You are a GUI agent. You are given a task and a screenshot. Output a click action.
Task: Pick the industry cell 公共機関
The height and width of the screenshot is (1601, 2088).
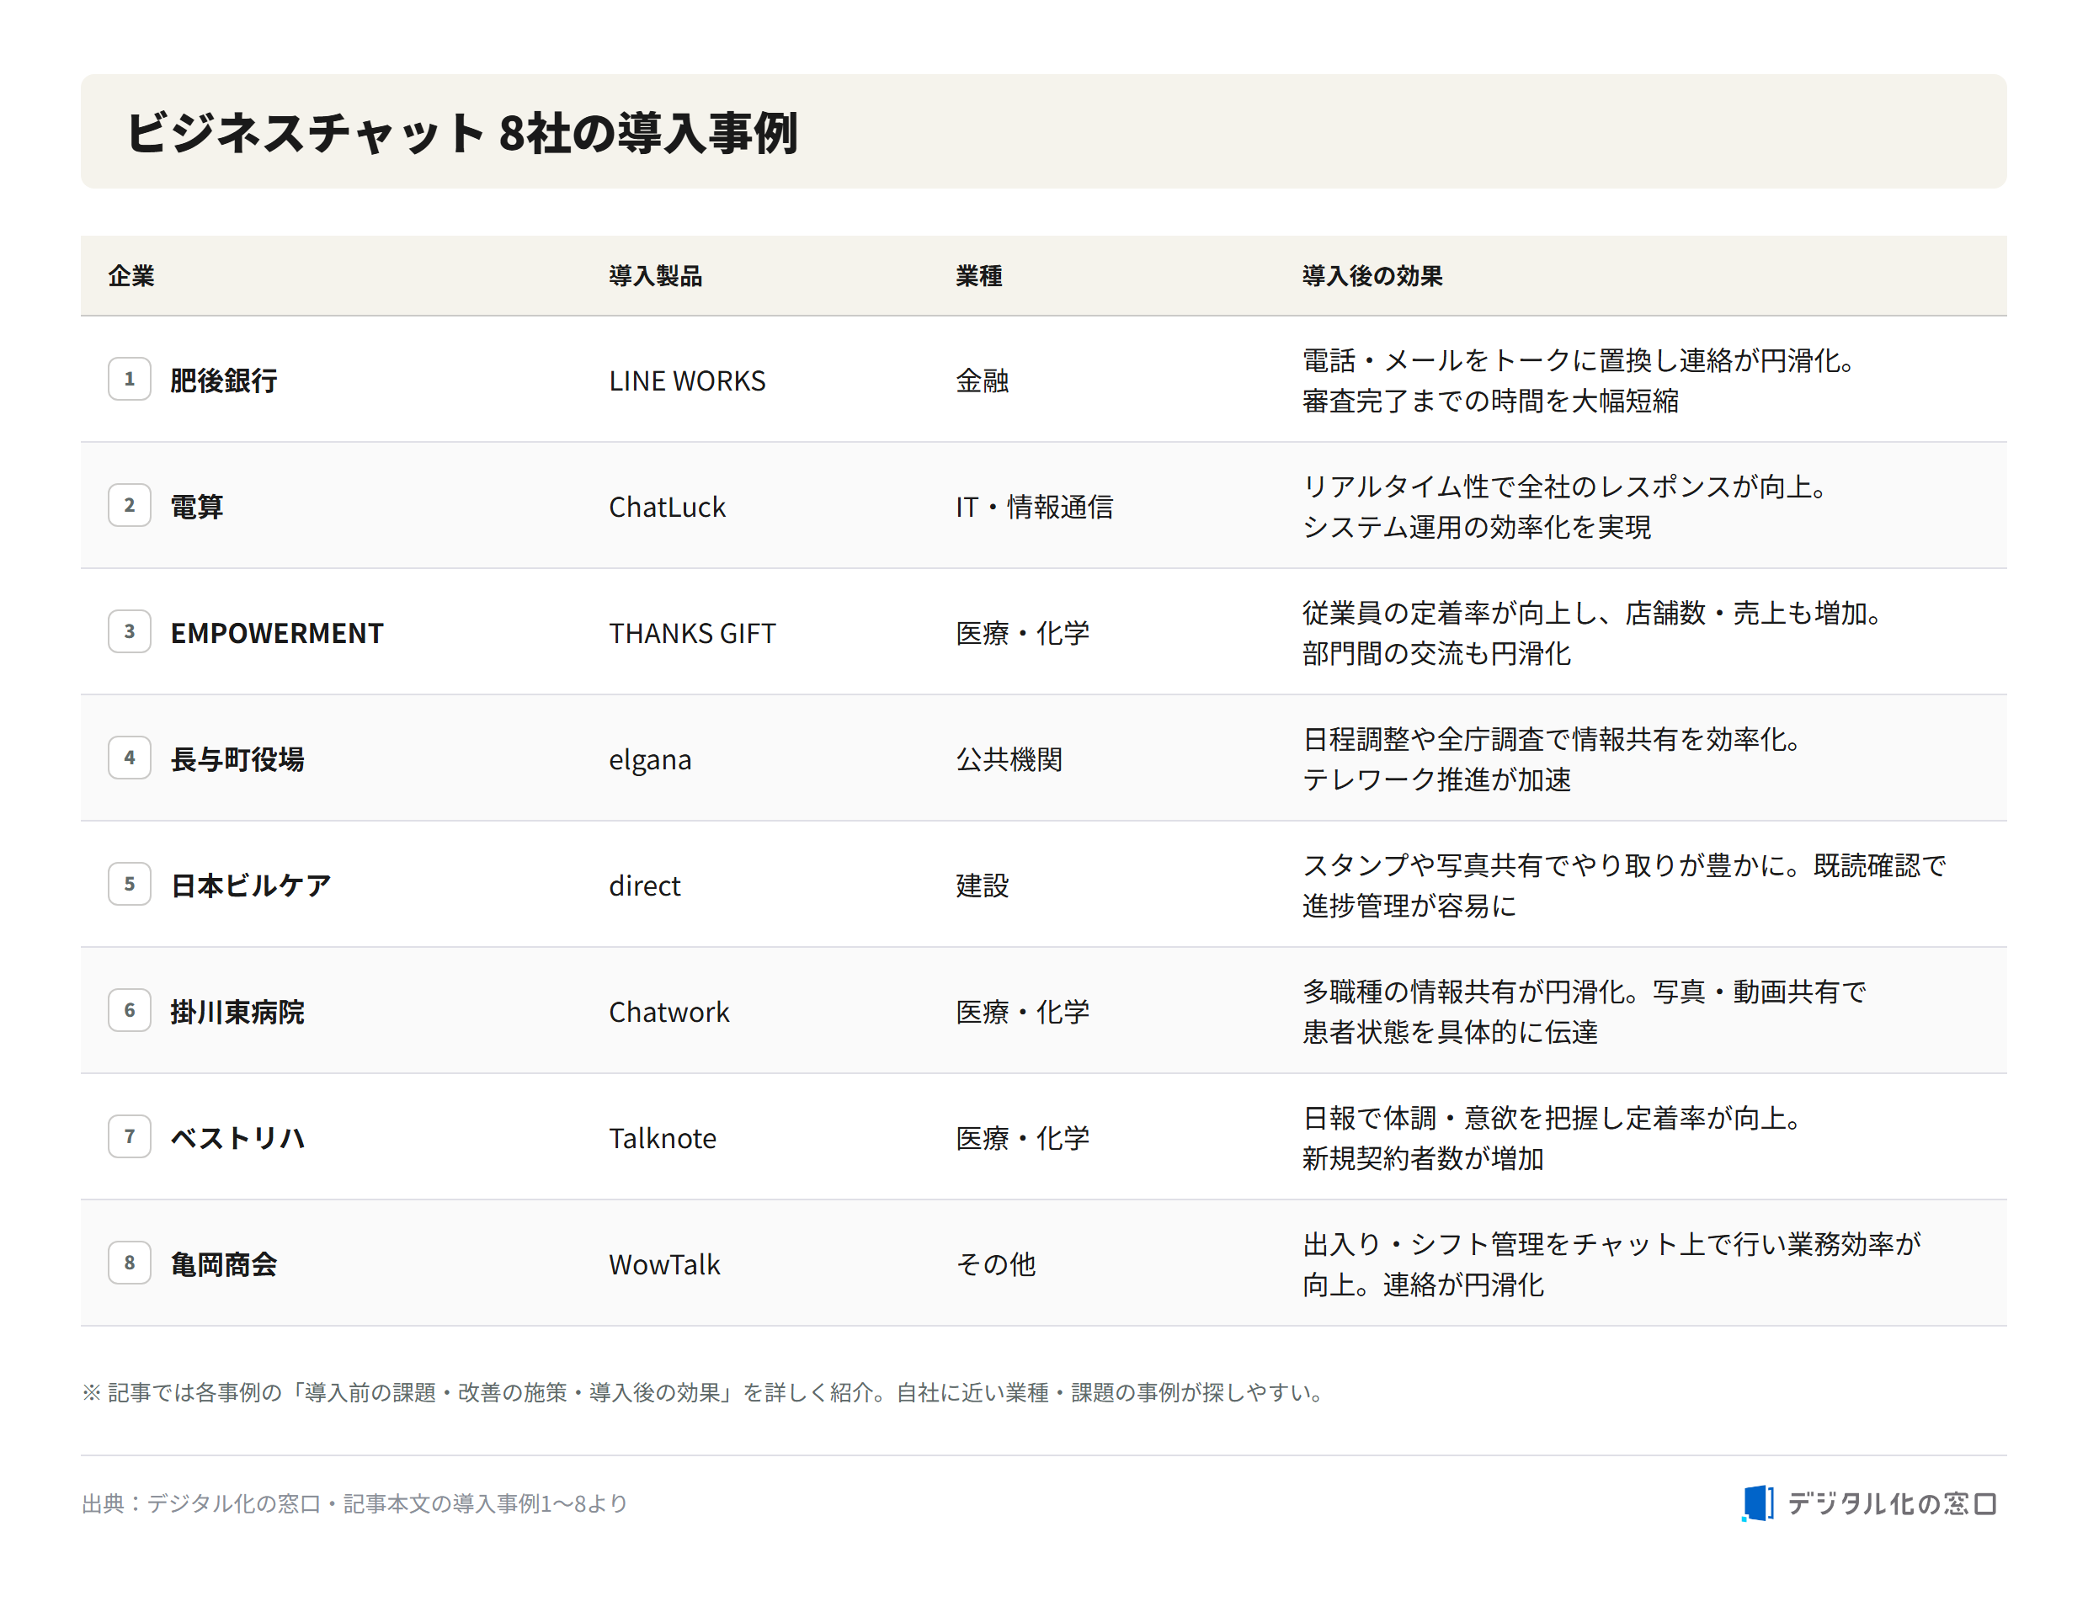(x=1009, y=759)
